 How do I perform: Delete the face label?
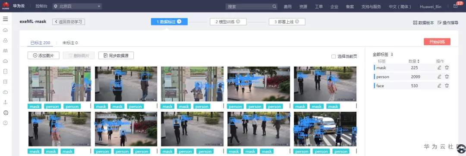[x=447, y=86]
